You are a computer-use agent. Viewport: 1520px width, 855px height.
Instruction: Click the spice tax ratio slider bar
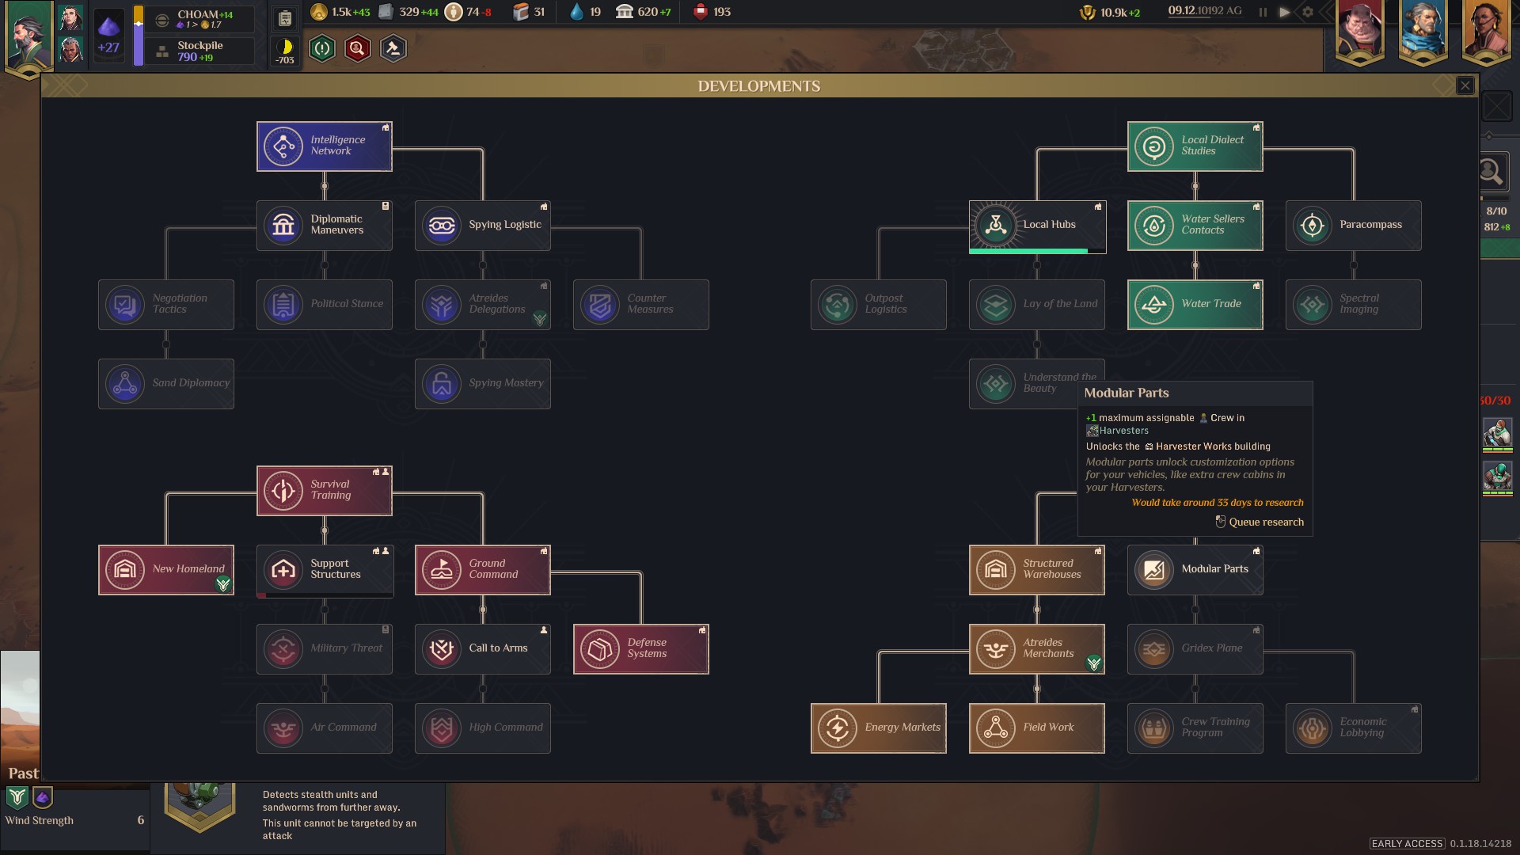(x=139, y=36)
